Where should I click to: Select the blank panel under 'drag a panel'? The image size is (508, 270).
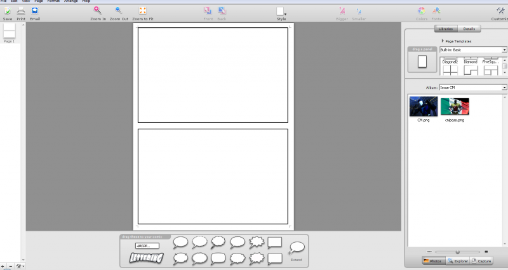422,61
